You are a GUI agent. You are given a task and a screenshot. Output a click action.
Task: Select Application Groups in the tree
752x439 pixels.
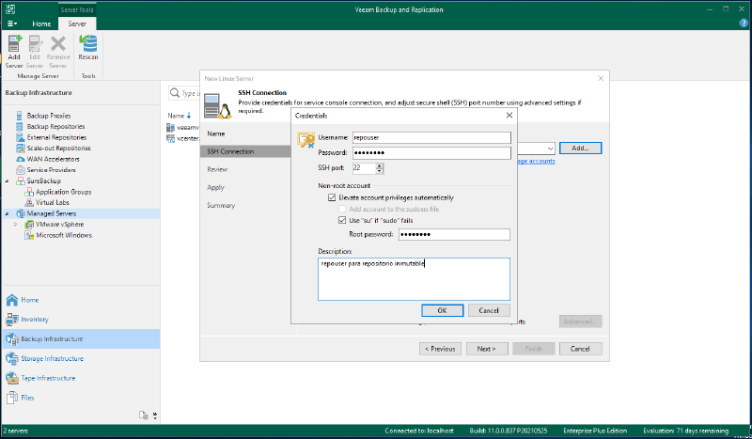(63, 192)
